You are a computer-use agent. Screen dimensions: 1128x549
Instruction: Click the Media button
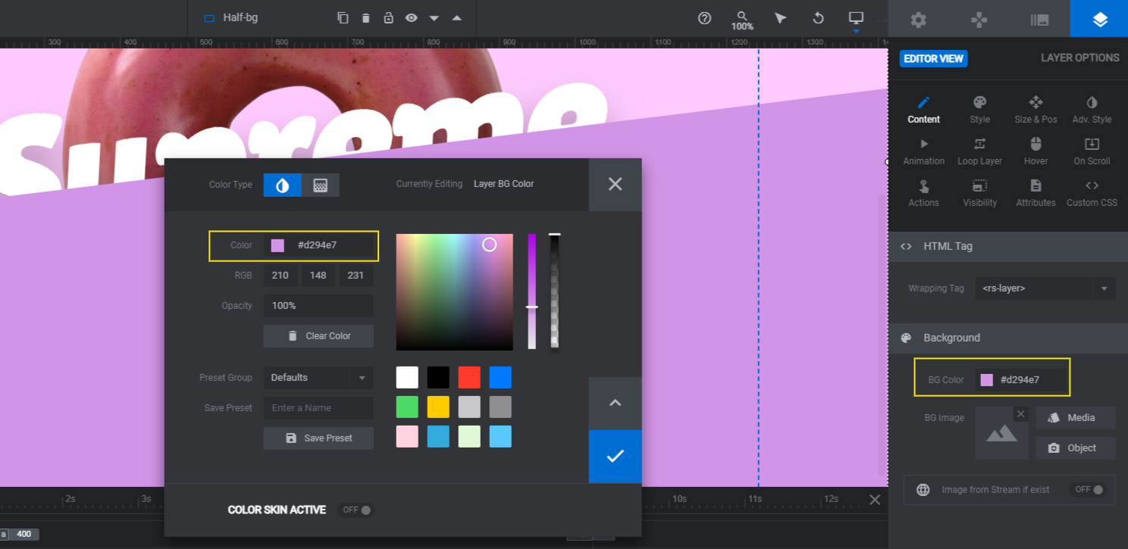[x=1076, y=418]
